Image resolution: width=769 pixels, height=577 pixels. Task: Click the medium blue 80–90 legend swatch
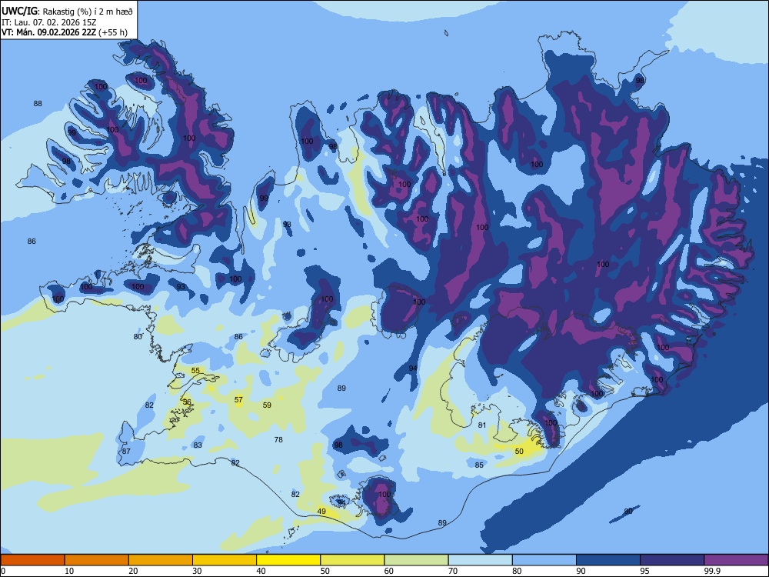[x=544, y=560]
